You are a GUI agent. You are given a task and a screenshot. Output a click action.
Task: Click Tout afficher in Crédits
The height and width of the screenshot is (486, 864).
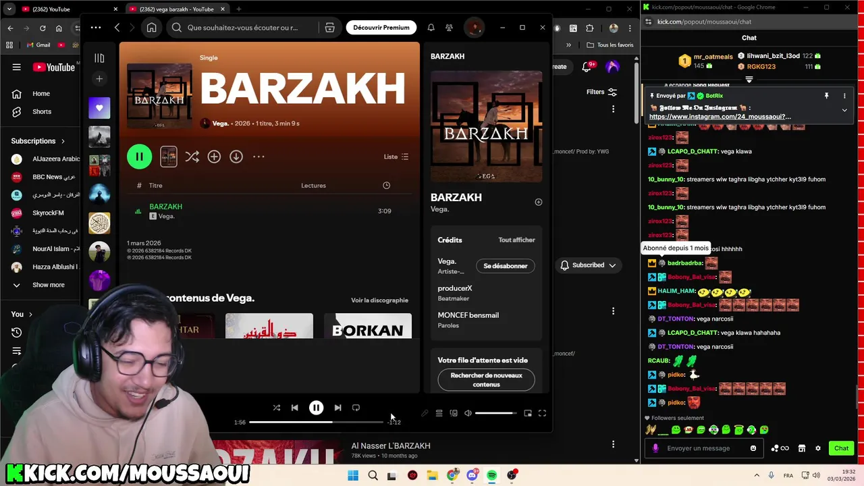pyautogui.click(x=516, y=240)
